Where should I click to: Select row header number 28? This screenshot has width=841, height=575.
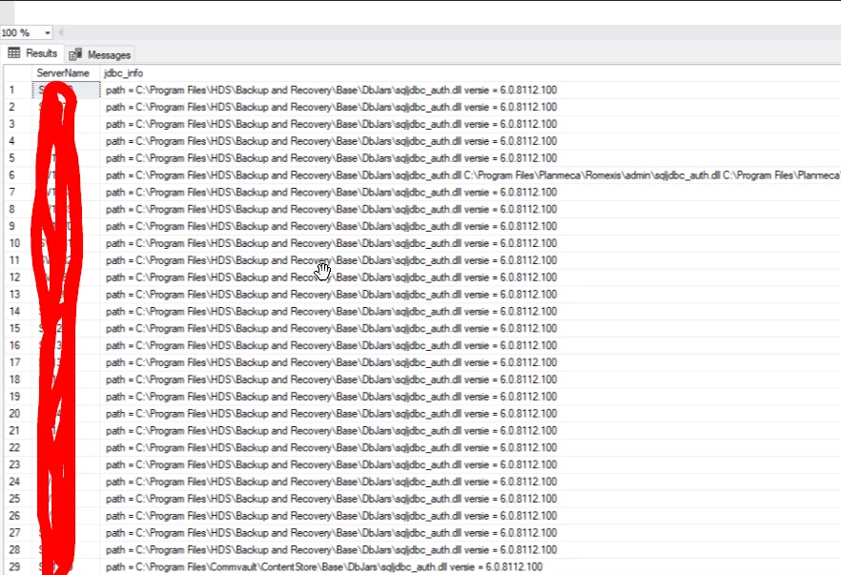coord(18,550)
